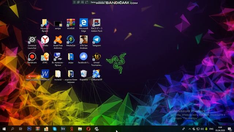Click the green download arrow tray icon
This screenshot has width=234, height=132.
[x=206, y=129]
